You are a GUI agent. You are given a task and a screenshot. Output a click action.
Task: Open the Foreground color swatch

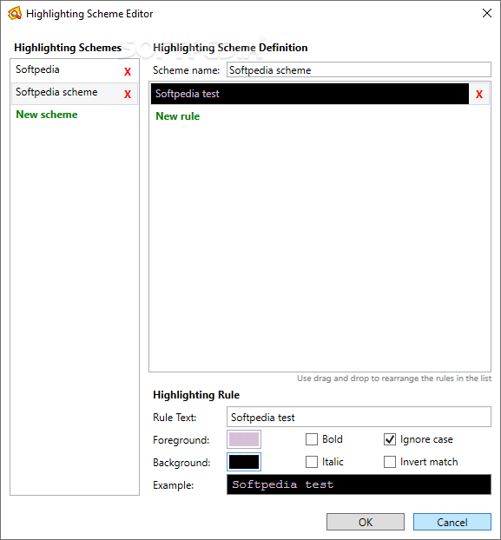pos(244,439)
